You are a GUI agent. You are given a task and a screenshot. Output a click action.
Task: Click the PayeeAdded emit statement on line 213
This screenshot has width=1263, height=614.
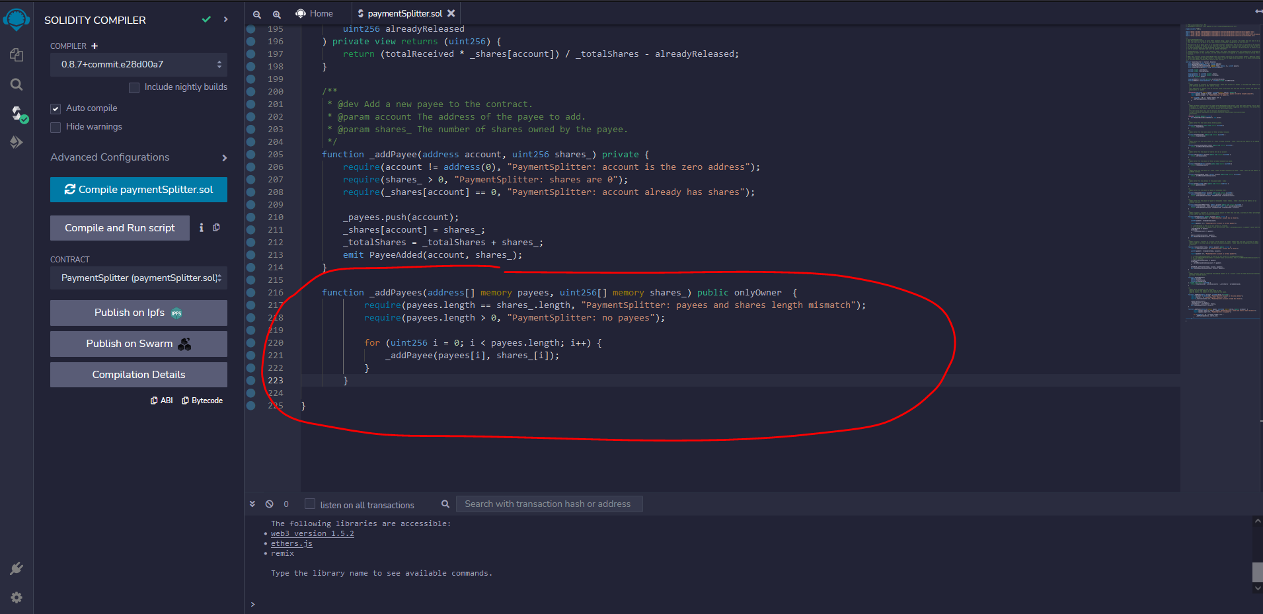tap(432, 255)
